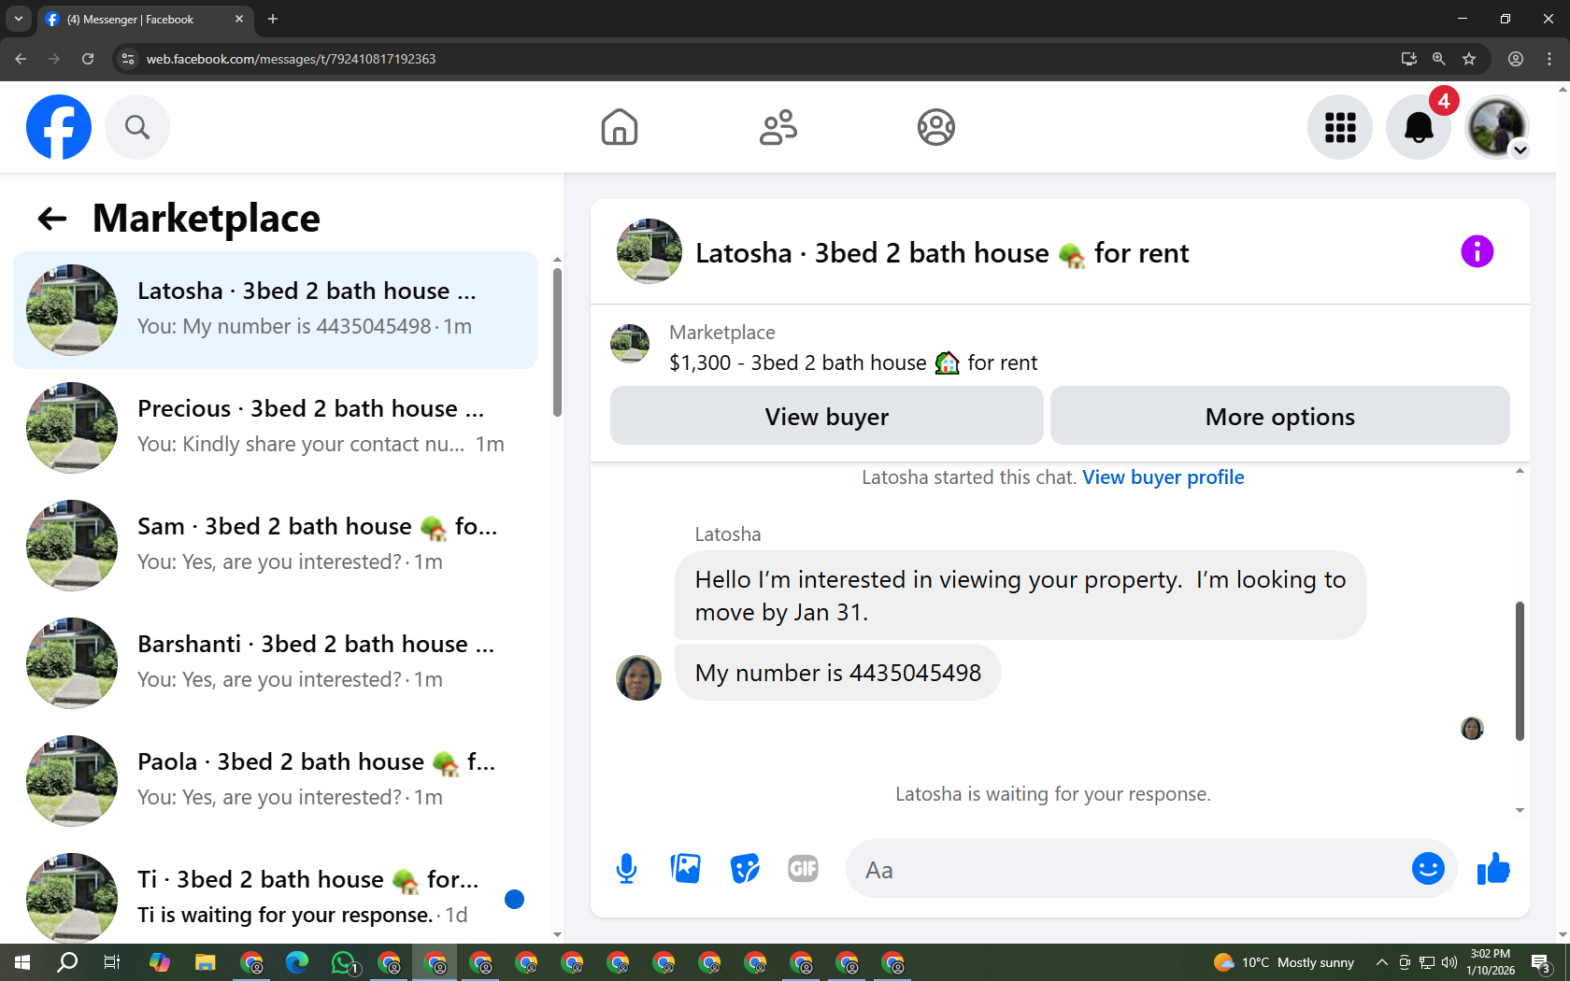Open the Facebook search icon
This screenshot has height=981, width=1570.
point(137,127)
